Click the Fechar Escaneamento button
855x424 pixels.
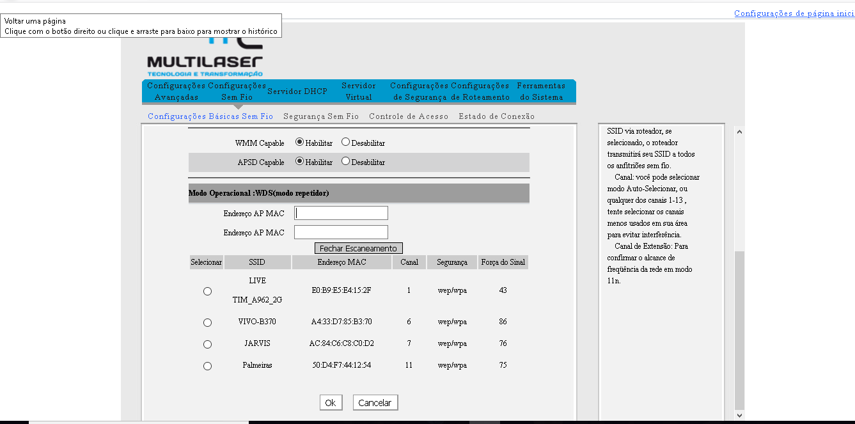[358, 248]
